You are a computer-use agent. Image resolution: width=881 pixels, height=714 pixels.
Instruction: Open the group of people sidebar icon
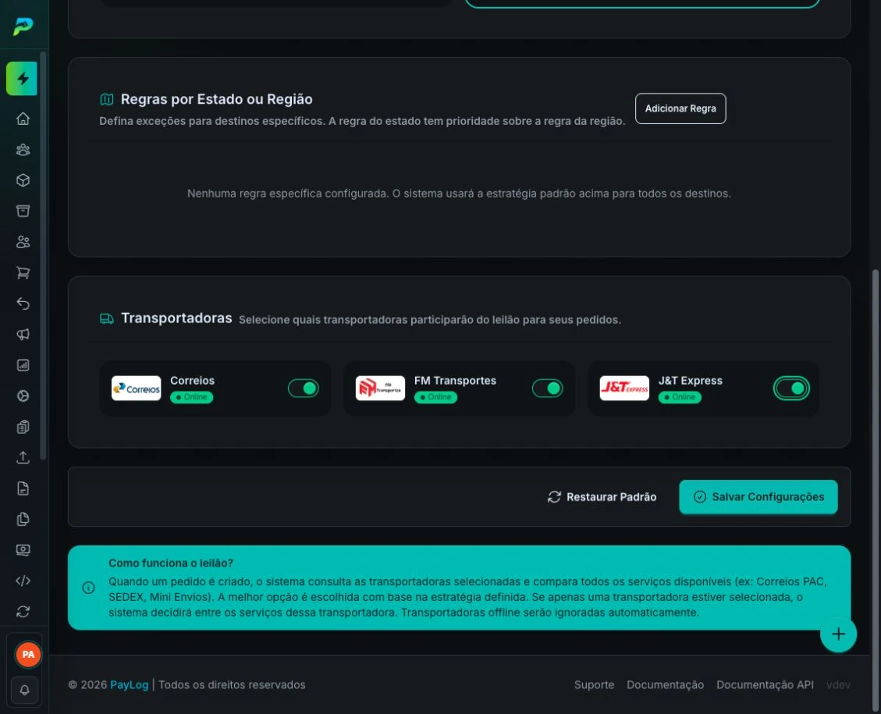coord(23,149)
